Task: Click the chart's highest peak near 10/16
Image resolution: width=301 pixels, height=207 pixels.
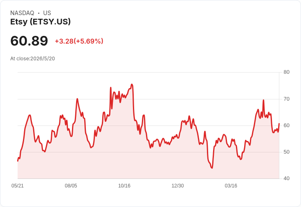Action: pyautogui.click(x=132, y=84)
